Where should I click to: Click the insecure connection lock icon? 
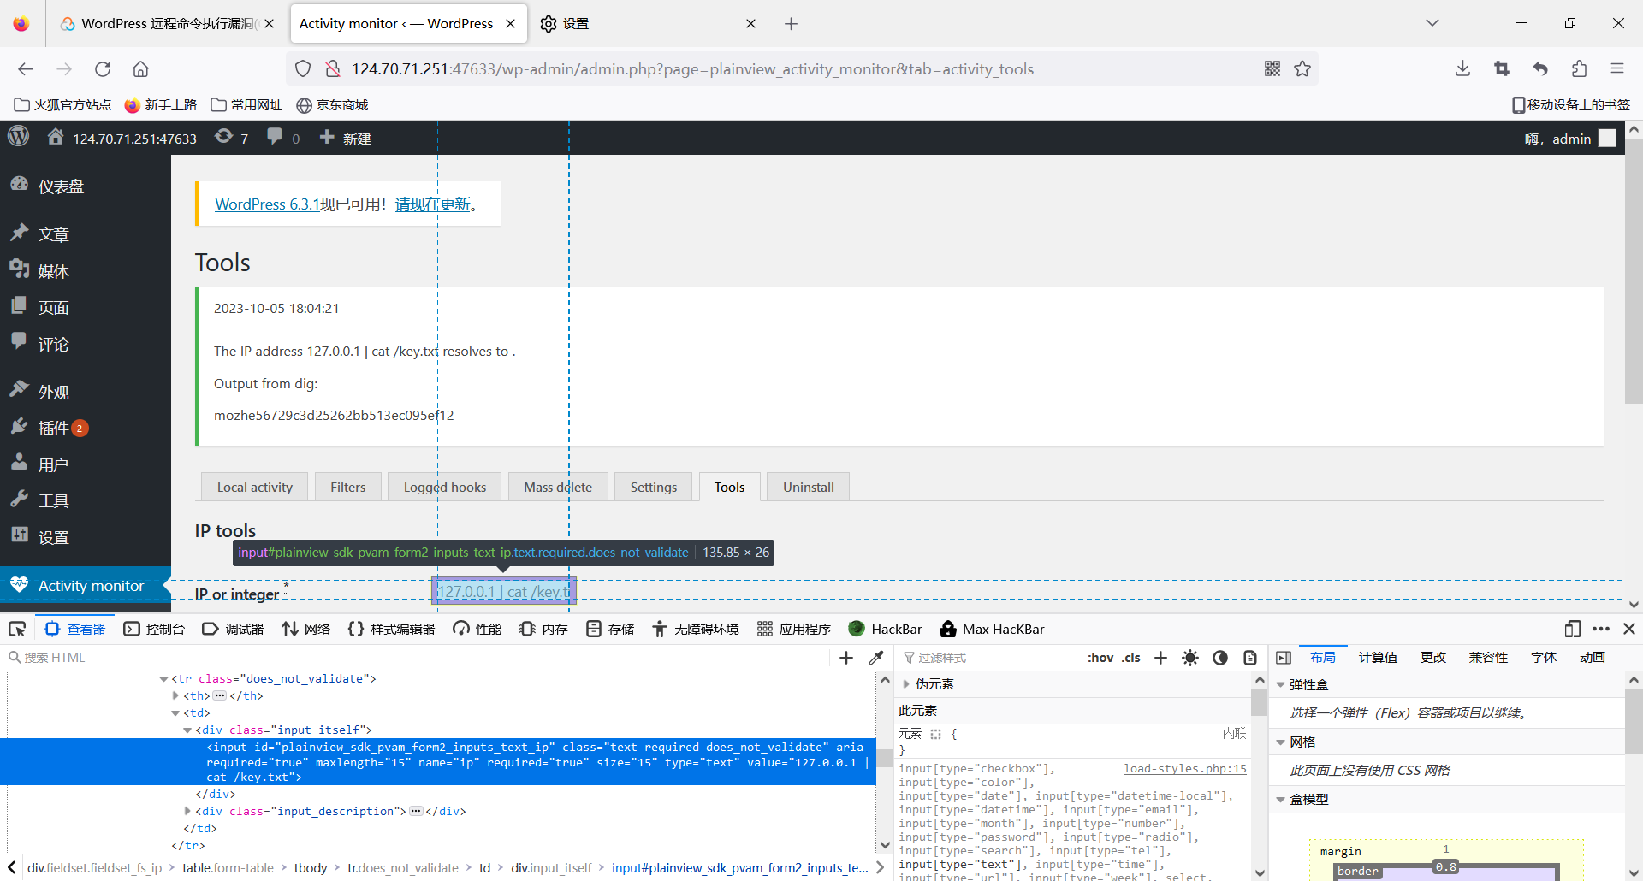click(x=333, y=69)
